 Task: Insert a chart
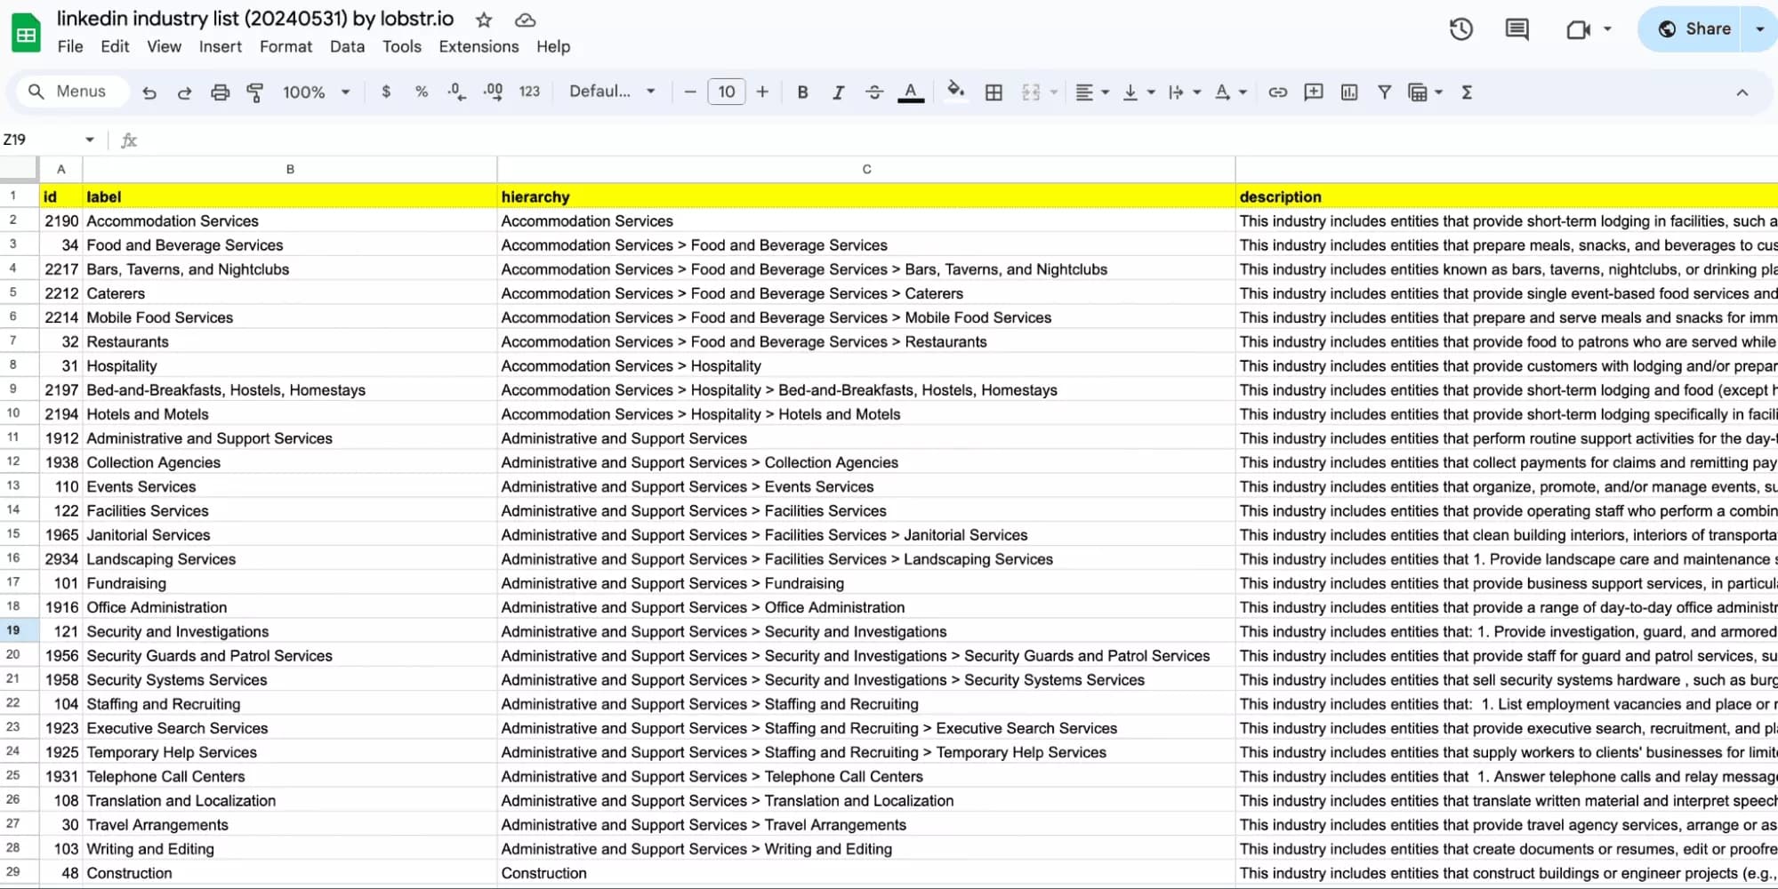coord(1349,92)
